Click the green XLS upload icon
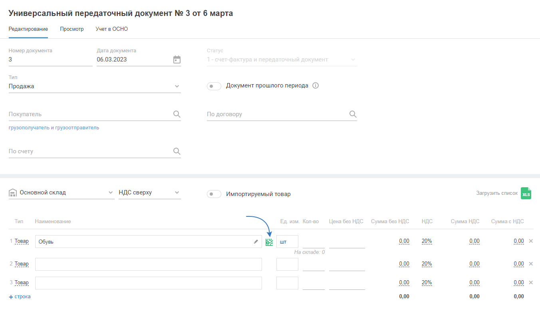 coord(526,194)
